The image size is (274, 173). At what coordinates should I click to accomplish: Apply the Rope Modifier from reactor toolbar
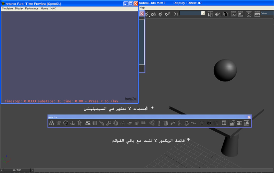[216, 123]
